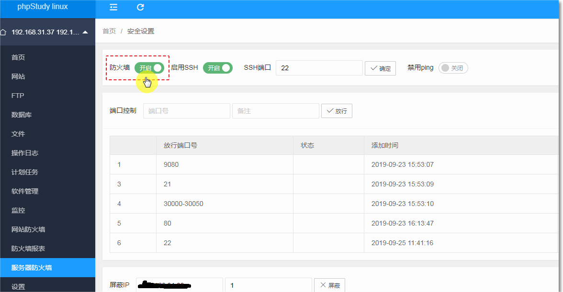Click the 端口号 port number input box
This screenshot has width=563, height=292.
tap(187, 110)
